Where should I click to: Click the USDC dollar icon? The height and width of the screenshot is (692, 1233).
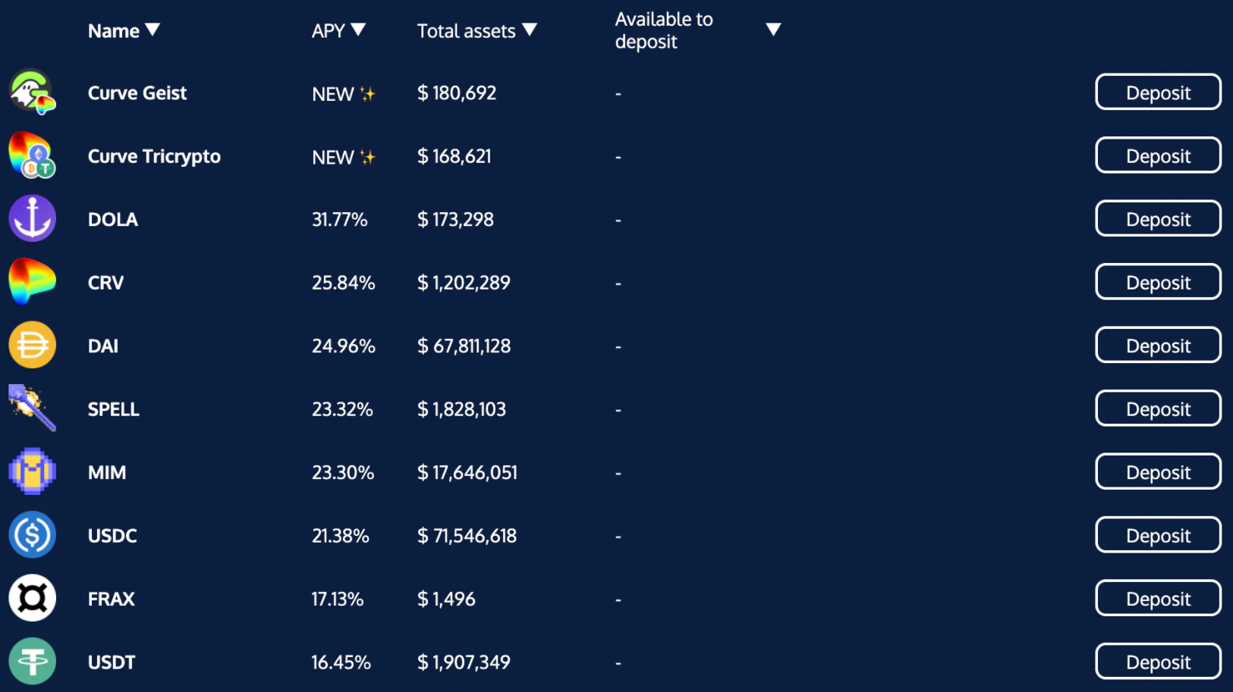click(x=32, y=535)
